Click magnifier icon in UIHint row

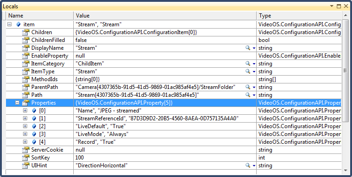(248, 165)
